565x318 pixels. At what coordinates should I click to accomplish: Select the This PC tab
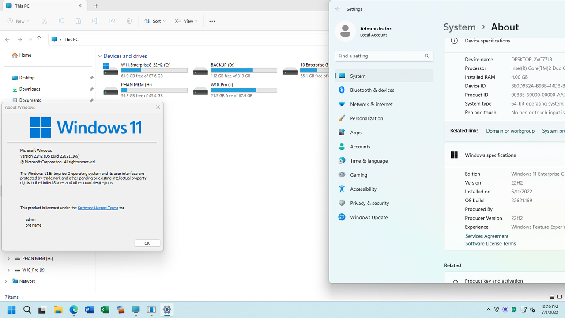tap(44, 6)
